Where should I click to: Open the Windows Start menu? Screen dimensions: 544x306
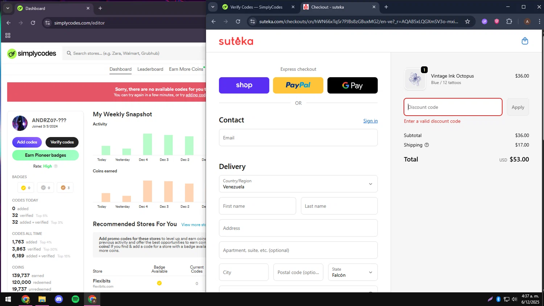tap(8, 299)
